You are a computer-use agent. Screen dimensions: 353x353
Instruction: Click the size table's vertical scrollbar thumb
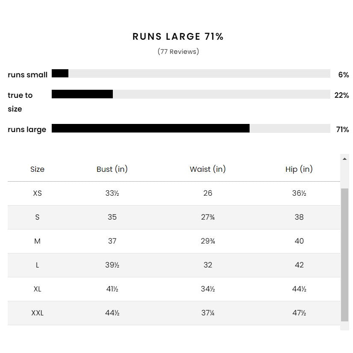(344, 254)
